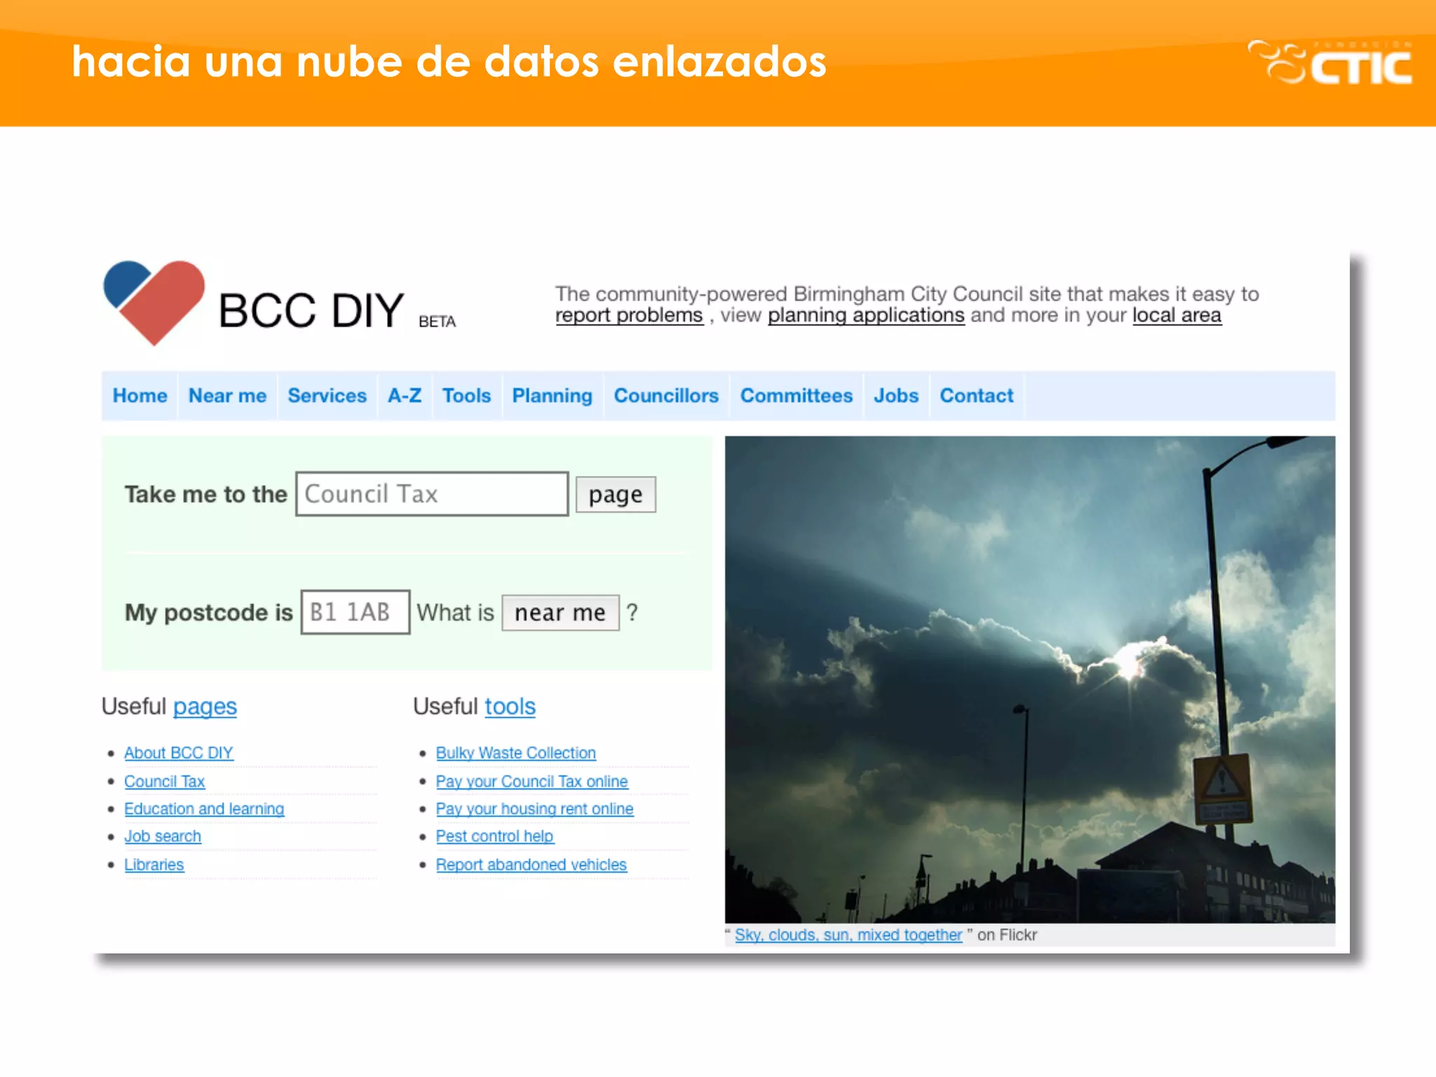
Task: Open the Home menu item
Action: pos(140,395)
